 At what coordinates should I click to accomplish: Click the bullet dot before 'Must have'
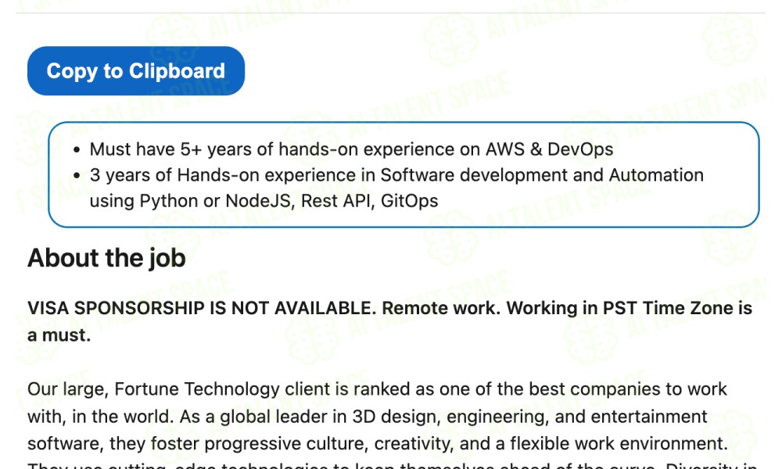77,149
